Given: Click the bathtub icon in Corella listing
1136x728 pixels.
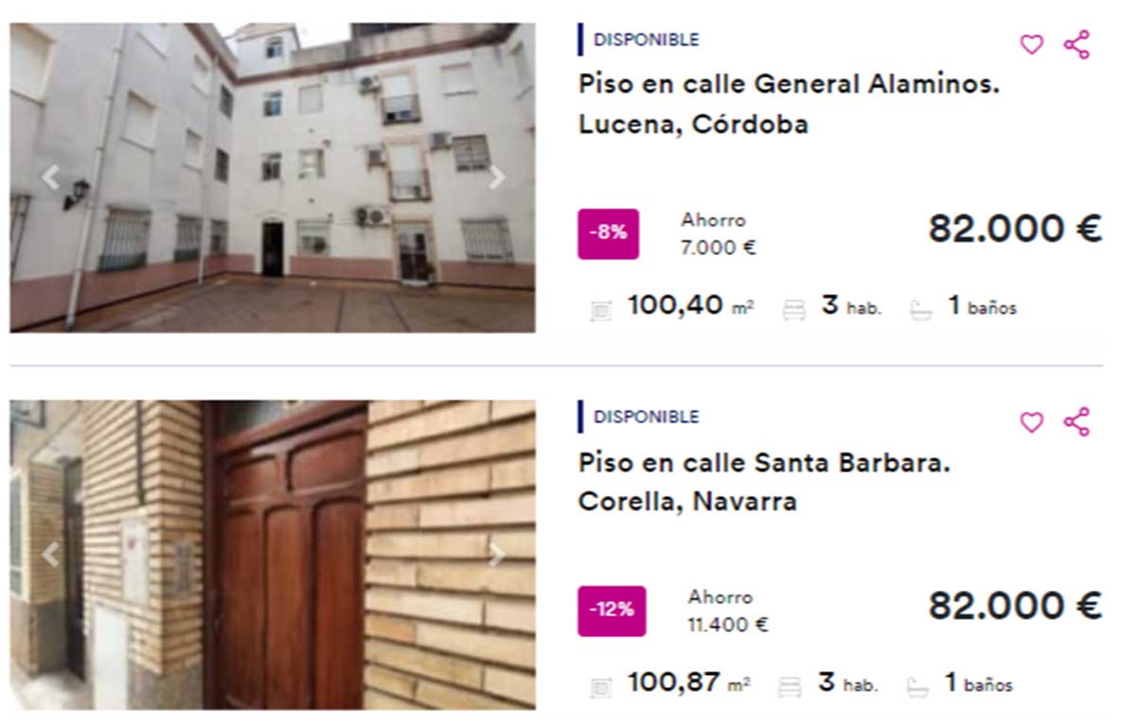Looking at the screenshot, I should click(917, 686).
